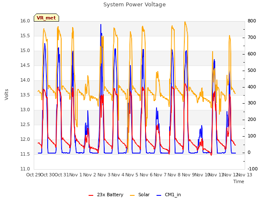This screenshot has height=203, width=270.
Task: Toggle the Solar legend entry
Action: click(x=140, y=195)
